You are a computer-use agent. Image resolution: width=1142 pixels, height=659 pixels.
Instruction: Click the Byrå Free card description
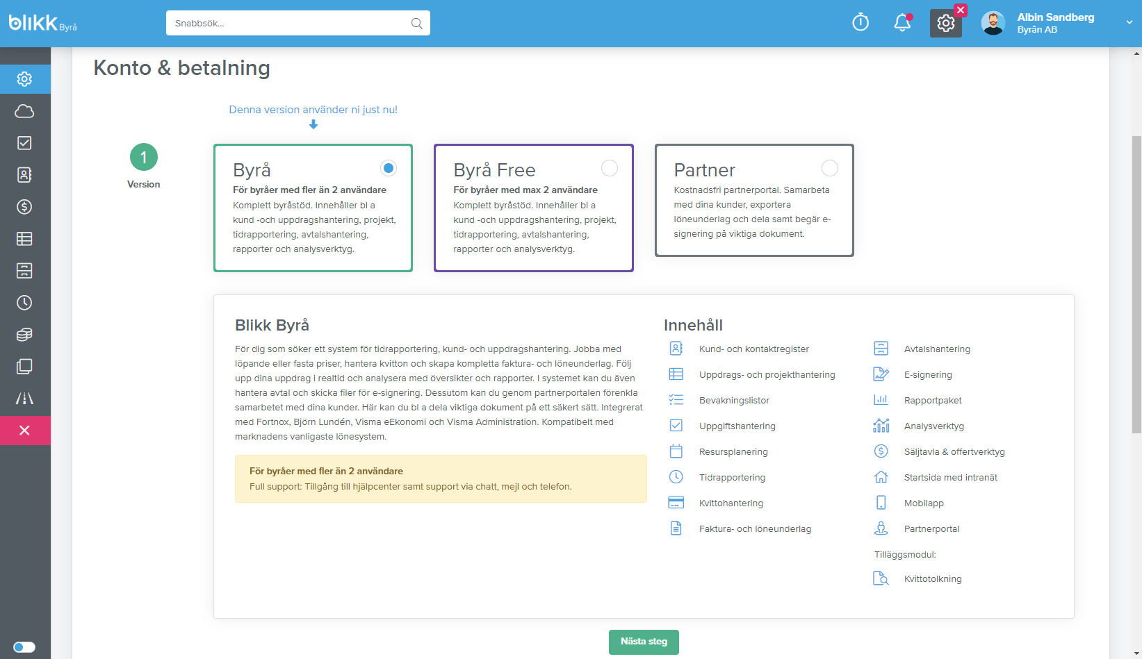[x=535, y=227]
